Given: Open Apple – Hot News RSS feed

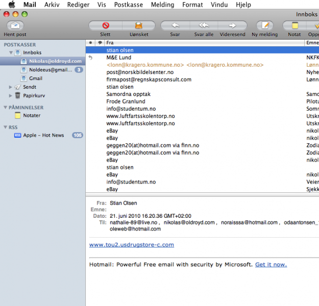Looking at the screenshot, I should point(43,135).
